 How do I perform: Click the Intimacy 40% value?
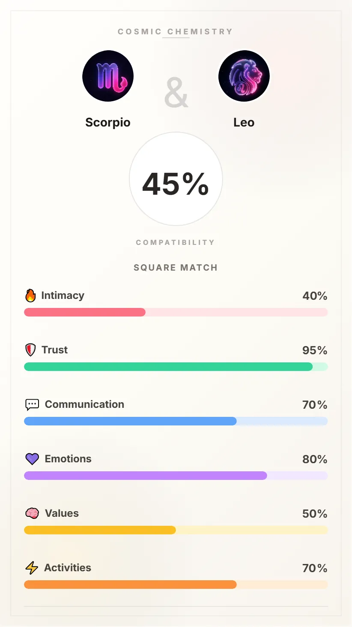(315, 295)
